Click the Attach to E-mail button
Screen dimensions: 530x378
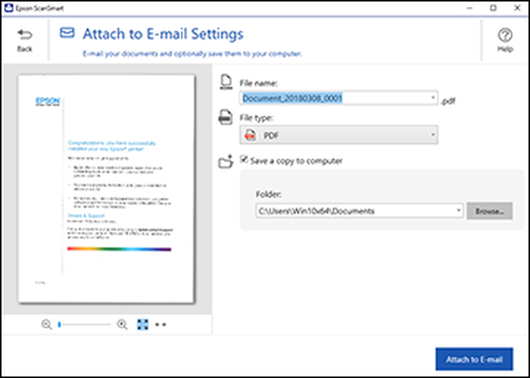click(474, 359)
